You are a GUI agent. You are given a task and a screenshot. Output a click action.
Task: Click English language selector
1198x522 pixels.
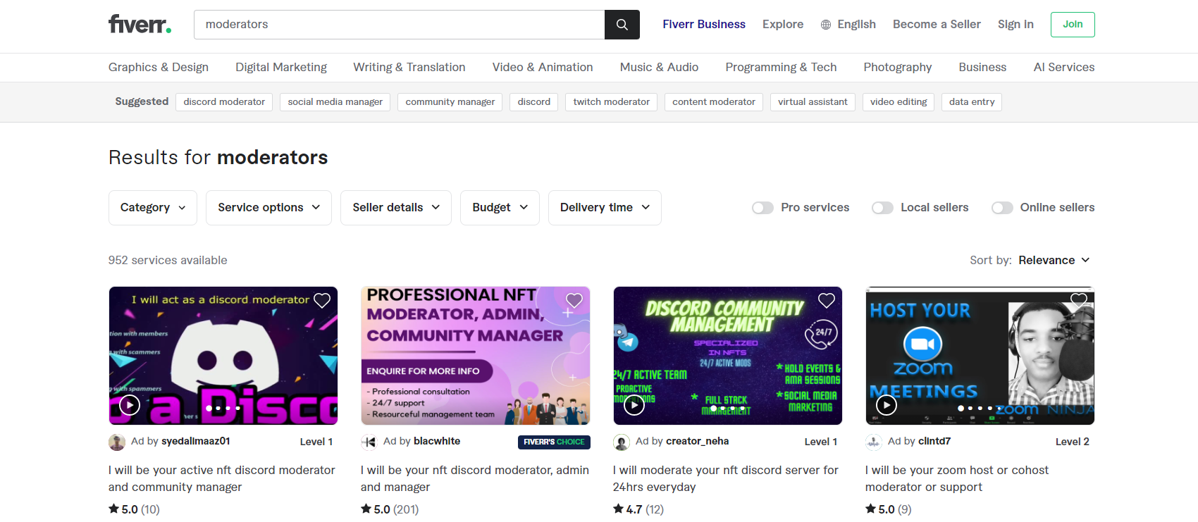point(848,25)
